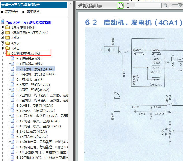Screen dimensions: 183x161
Task: Open 6.1连接器与插头2 page
Action: [x=29, y=64]
